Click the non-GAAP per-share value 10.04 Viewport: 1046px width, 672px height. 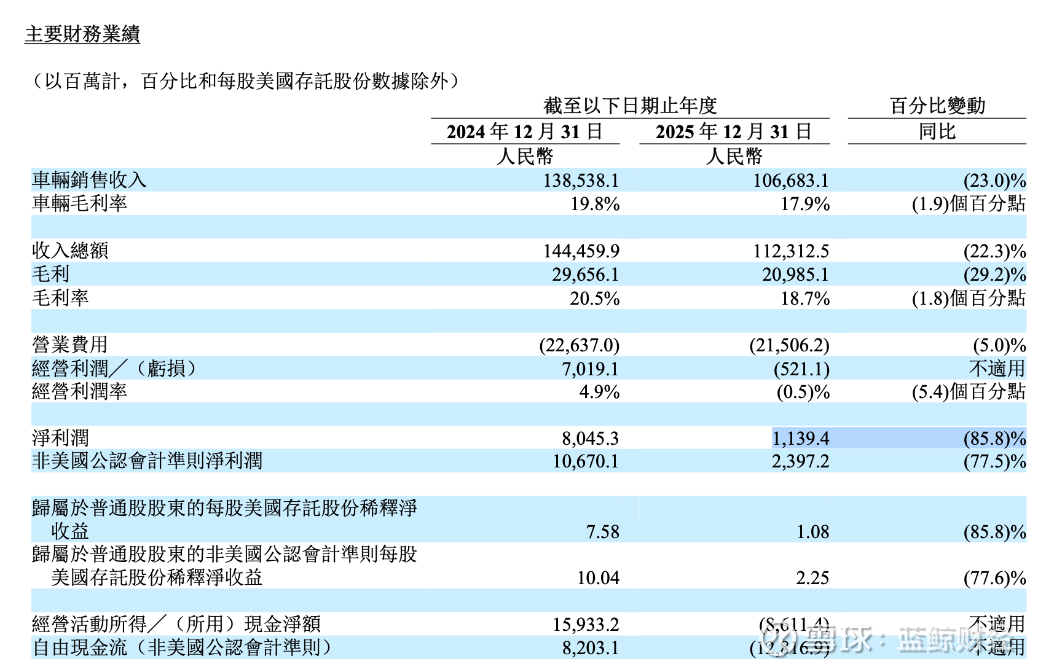pyautogui.click(x=598, y=578)
